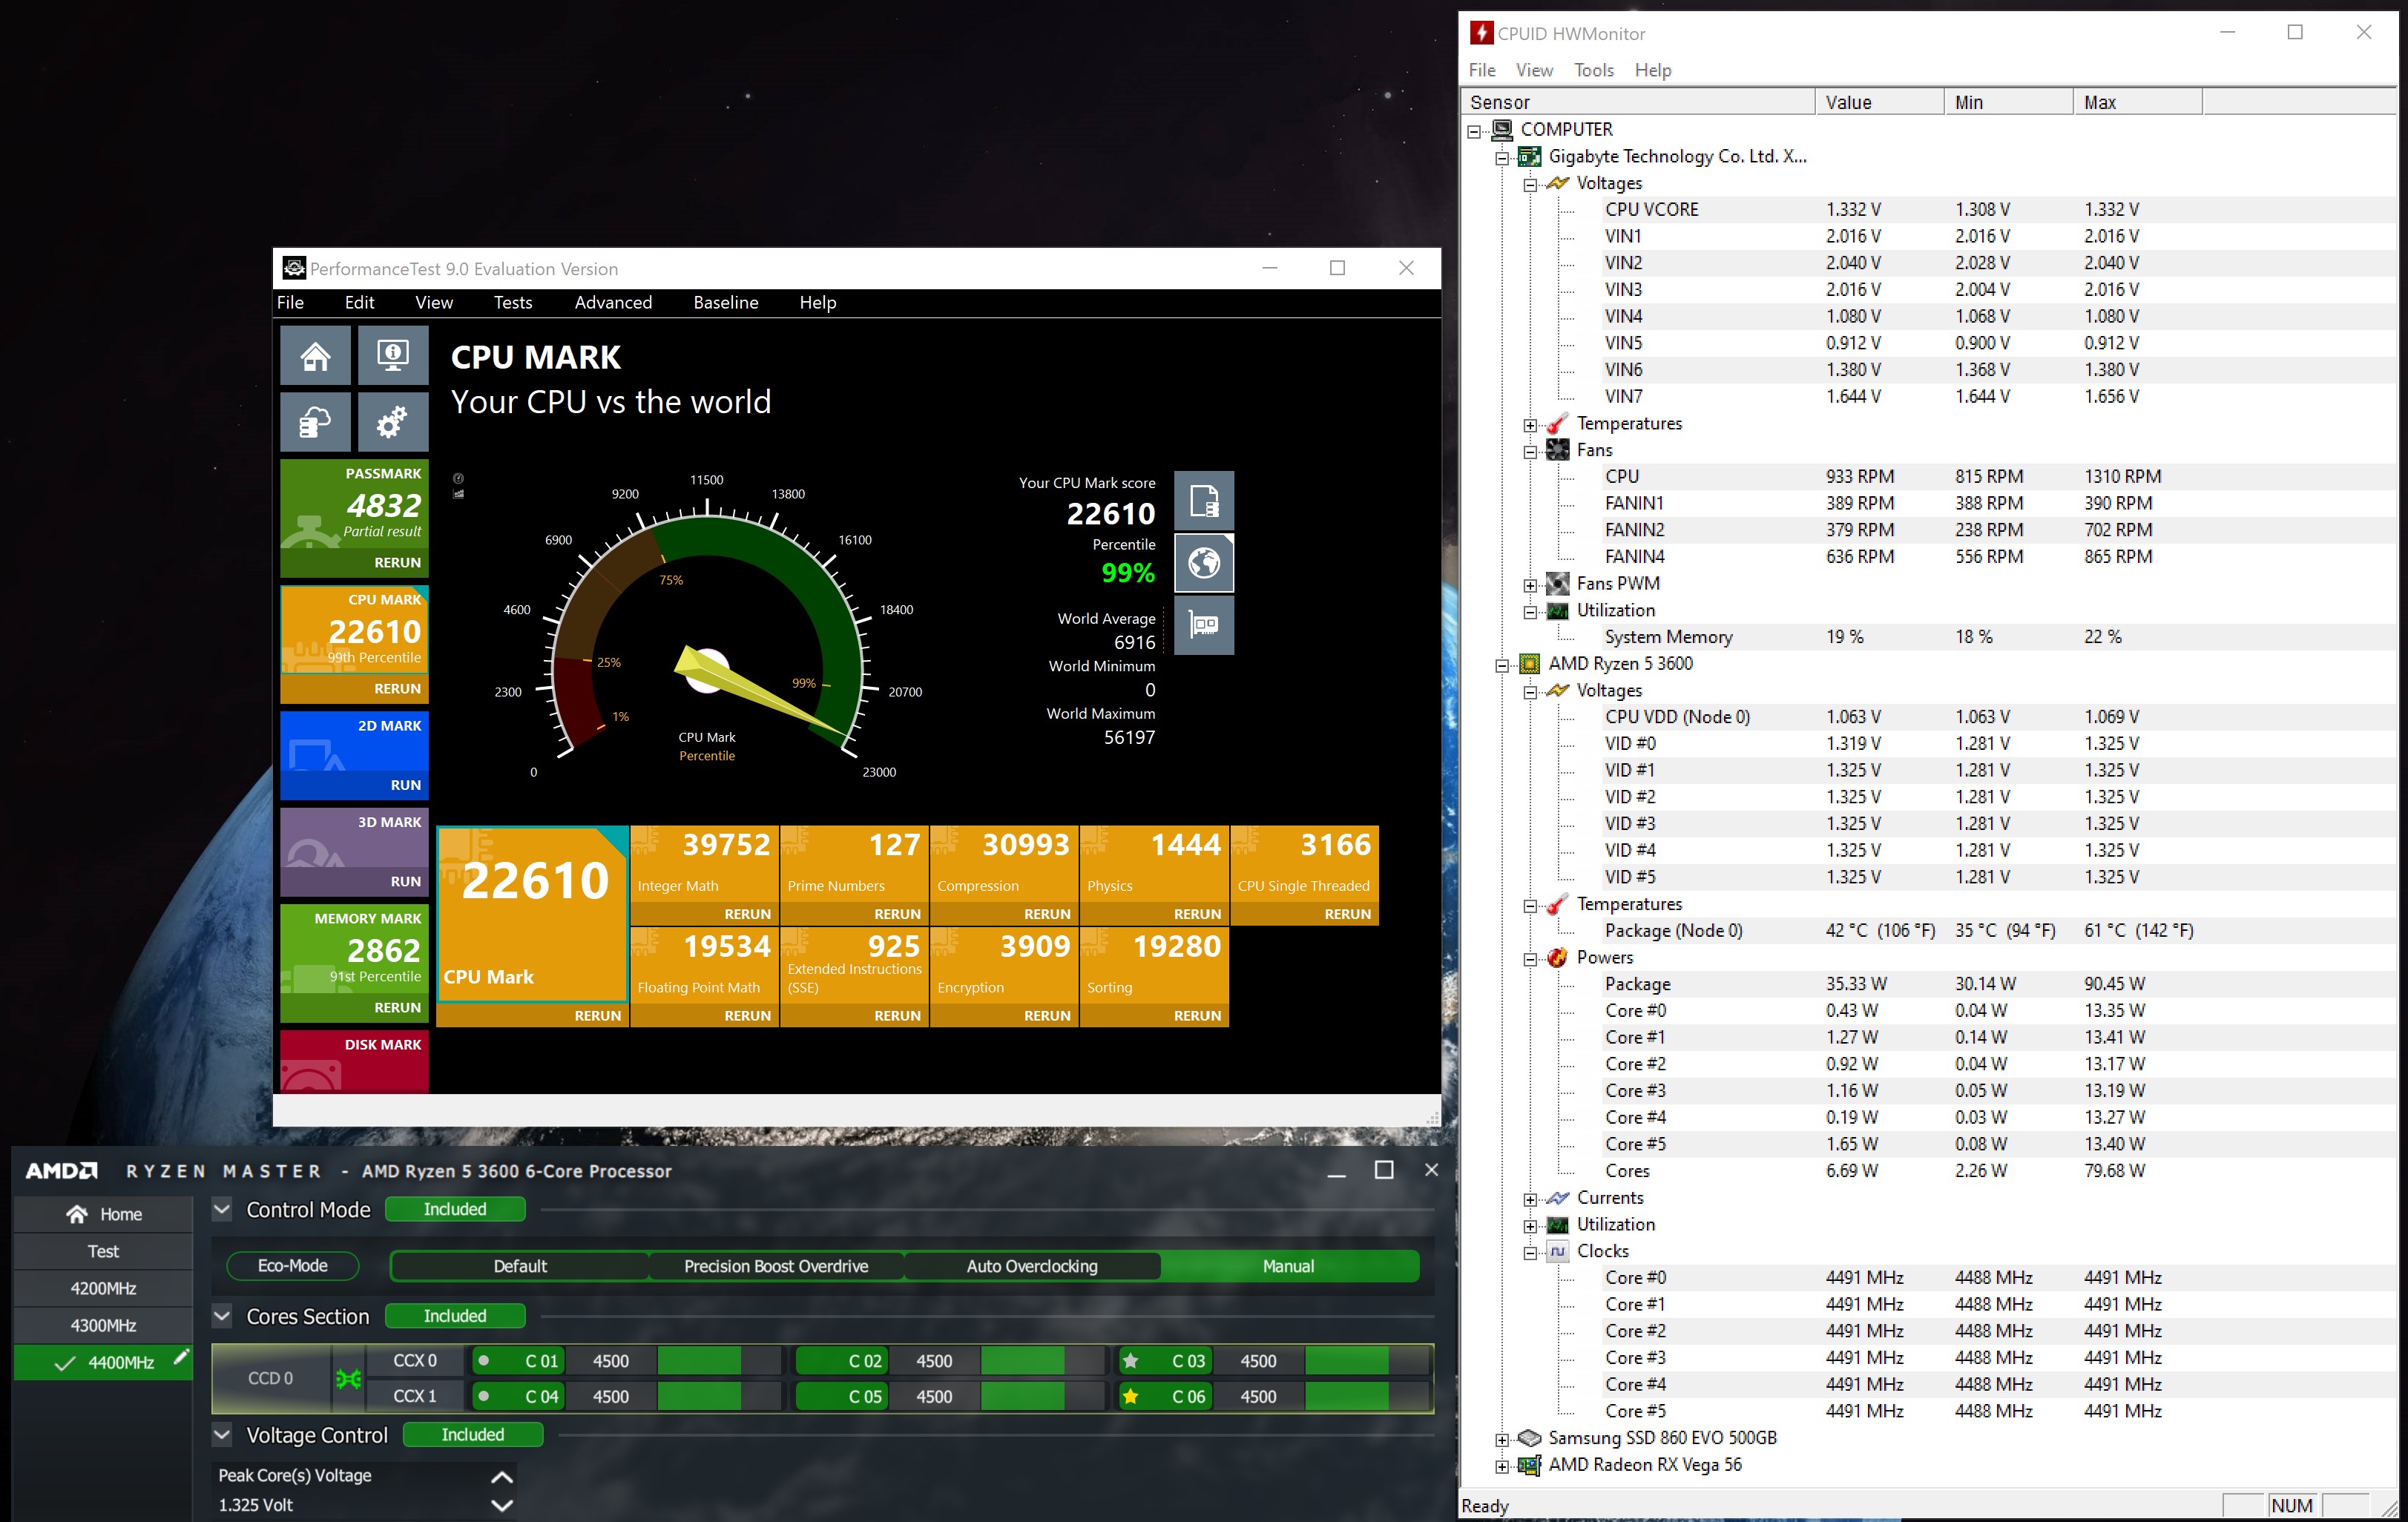This screenshot has height=1522, width=2408.
Task: Expand the Fans PWM node
Action: [1530, 585]
